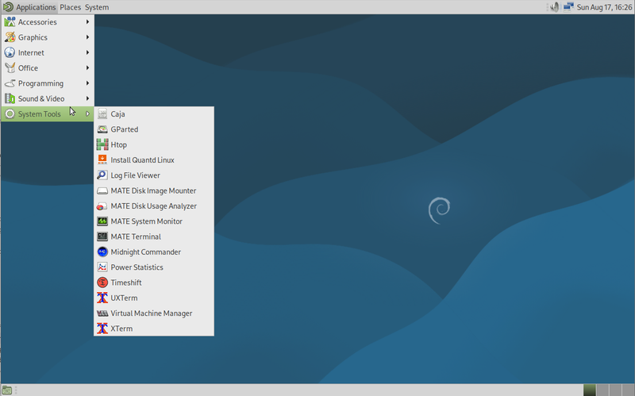Select the active first workspace
The image size is (635, 396).
coord(590,390)
